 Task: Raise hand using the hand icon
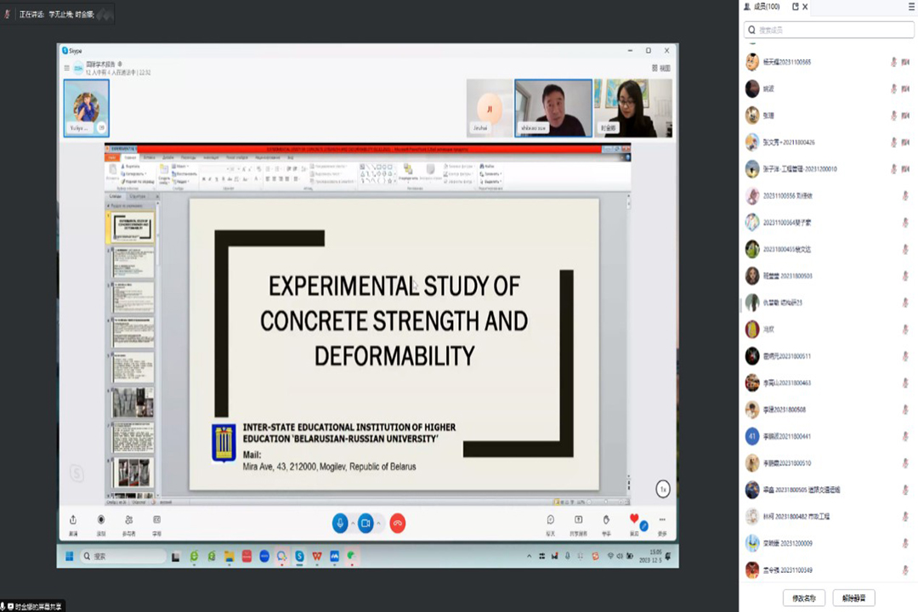pyautogui.click(x=606, y=520)
